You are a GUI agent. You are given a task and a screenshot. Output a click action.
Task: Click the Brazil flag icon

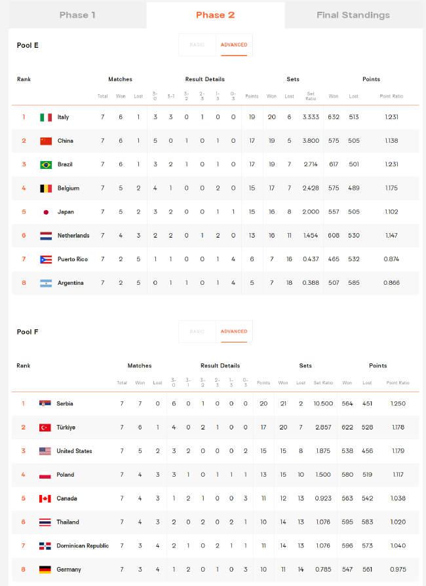[x=46, y=164]
